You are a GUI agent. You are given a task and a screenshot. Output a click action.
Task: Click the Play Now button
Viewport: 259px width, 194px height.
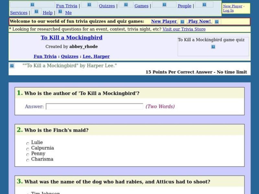[200, 21]
